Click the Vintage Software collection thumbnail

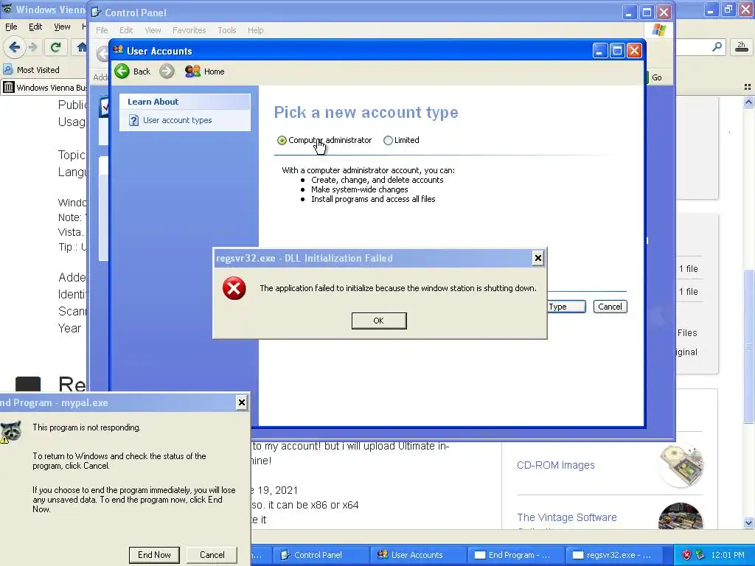click(x=680, y=517)
